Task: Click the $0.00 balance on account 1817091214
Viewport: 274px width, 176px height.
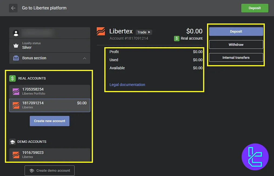Action: pyautogui.click(x=82, y=103)
